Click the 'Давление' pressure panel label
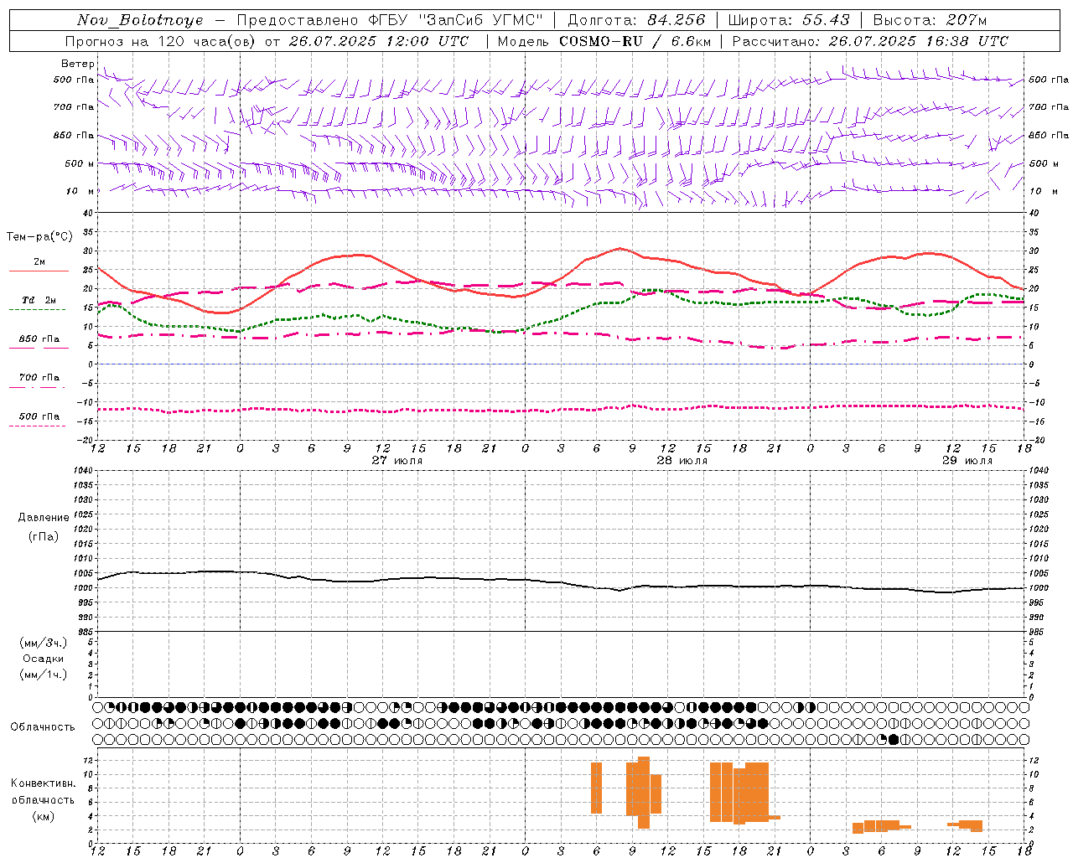Viewport: 1073px width, 858px height. (44, 518)
